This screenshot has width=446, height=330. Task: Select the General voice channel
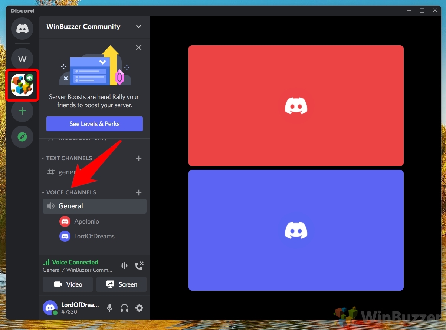pos(95,206)
